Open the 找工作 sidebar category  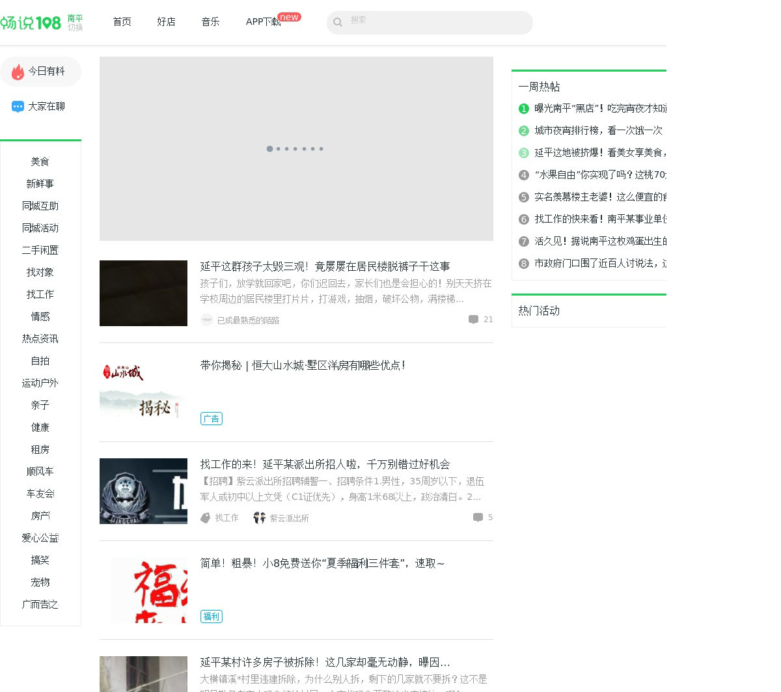click(x=40, y=294)
